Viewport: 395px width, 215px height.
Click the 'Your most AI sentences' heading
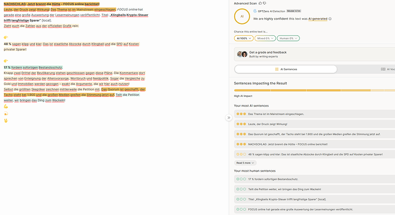(x=251, y=106)
